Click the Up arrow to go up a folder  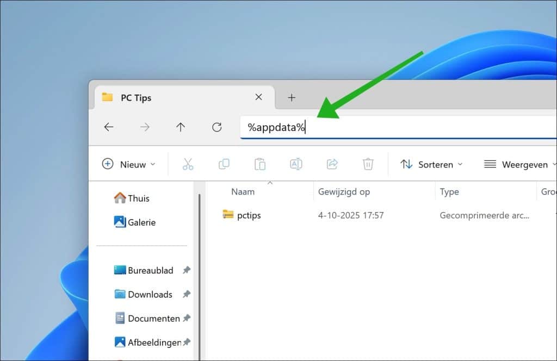pyautogui.click(x=181, y=127)
